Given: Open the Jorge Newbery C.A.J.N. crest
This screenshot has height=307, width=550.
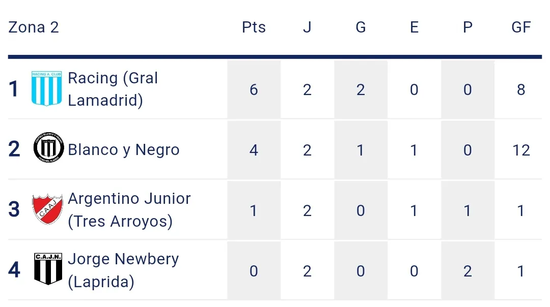Looking at the screenshot, I should point(48,269).
